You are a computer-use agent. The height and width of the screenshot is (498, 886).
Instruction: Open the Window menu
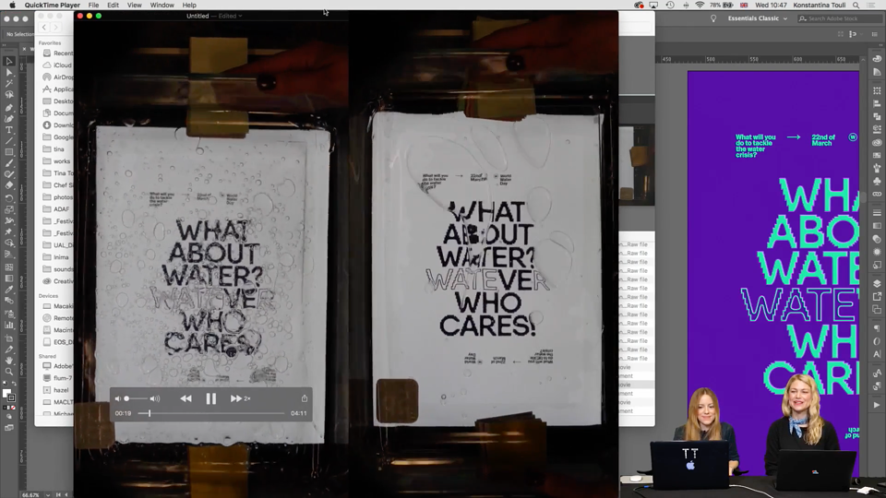pyautogui.click(x=162, y=6)
